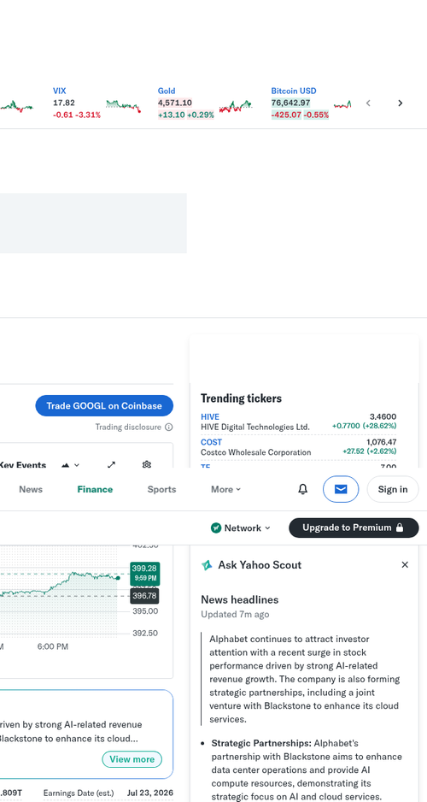Screen dimensions: 427x802
Task: Open the HIVE trending ticker link
Action: tap(210, 417)
